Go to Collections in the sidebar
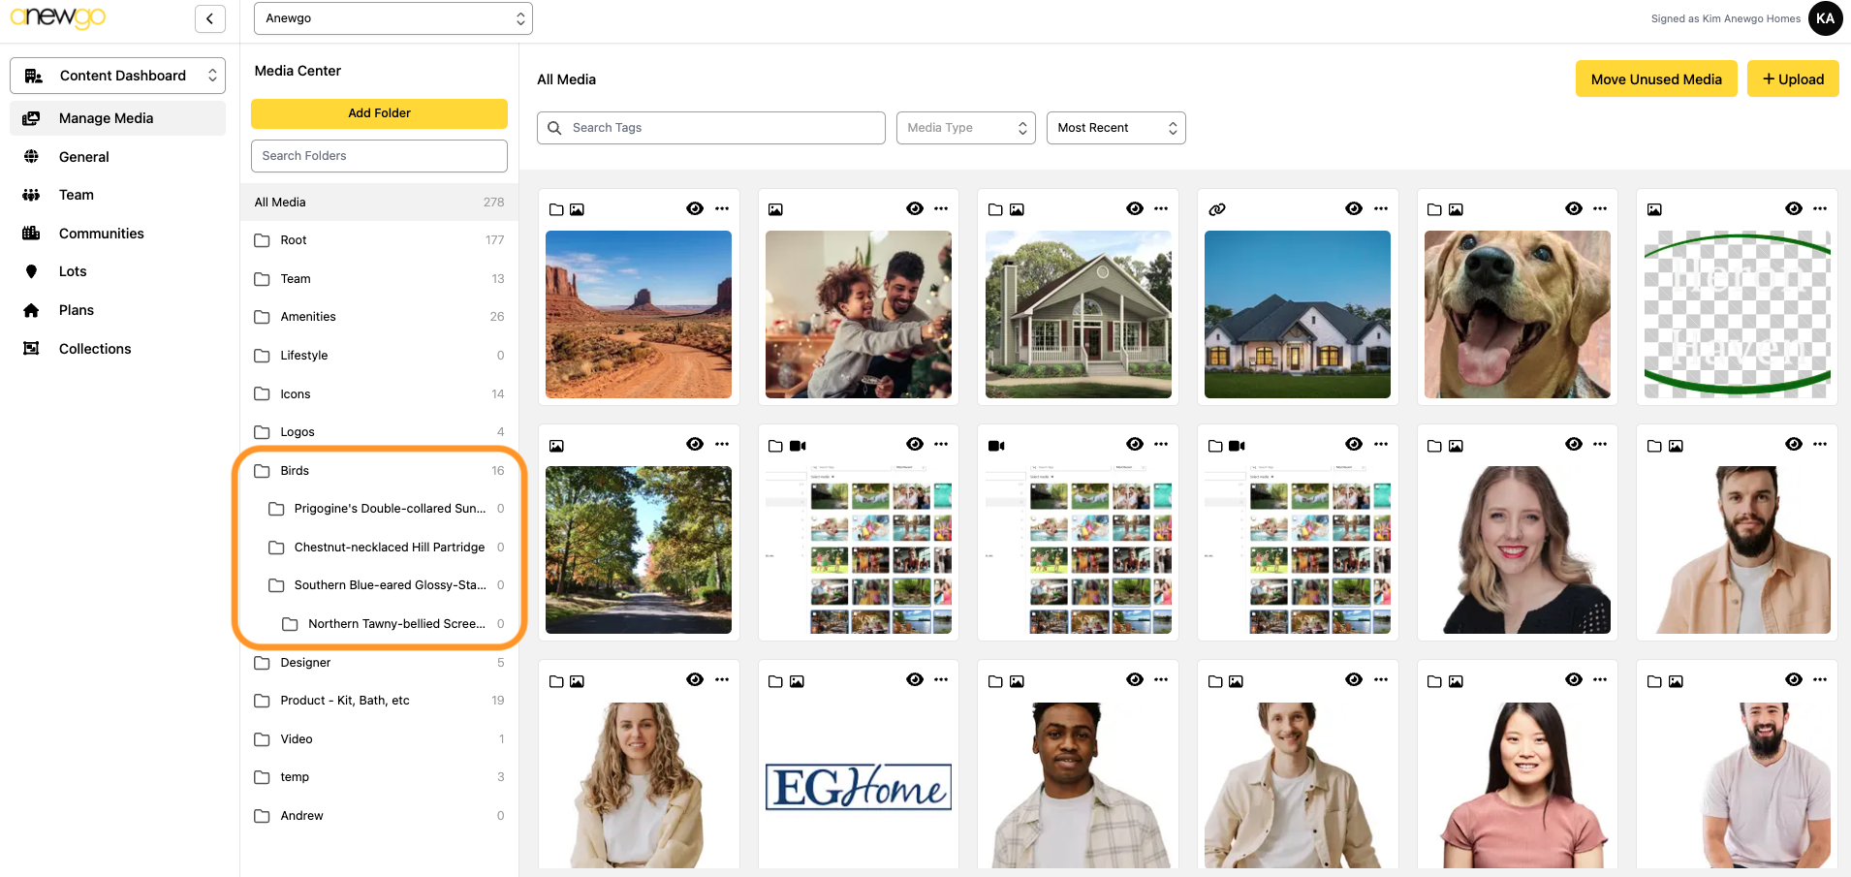This screenshot has width=1851, height=877. (x=95, y=349)
